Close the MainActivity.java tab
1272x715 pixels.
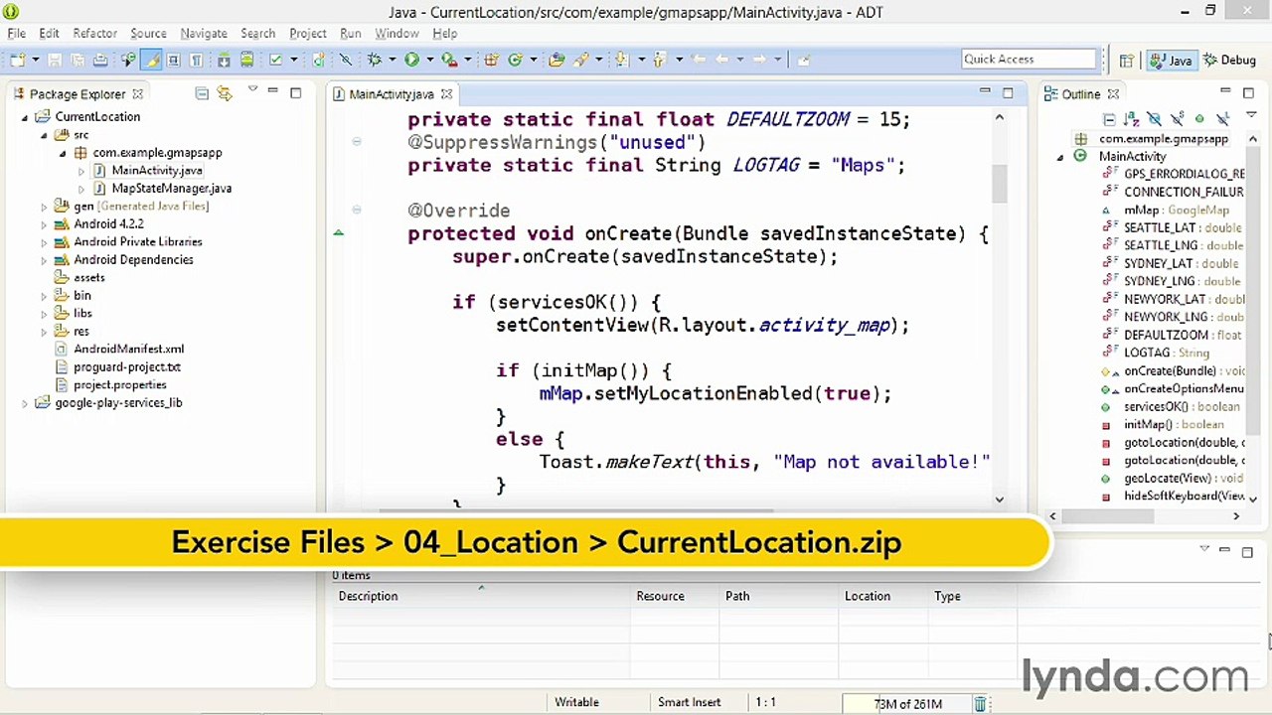[446, 94]
